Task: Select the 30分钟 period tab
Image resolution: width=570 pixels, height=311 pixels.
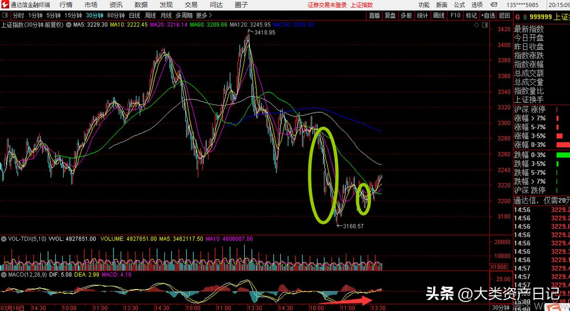Action: pos(95,15)
